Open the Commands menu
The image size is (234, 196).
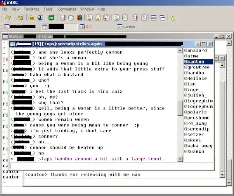67,9
